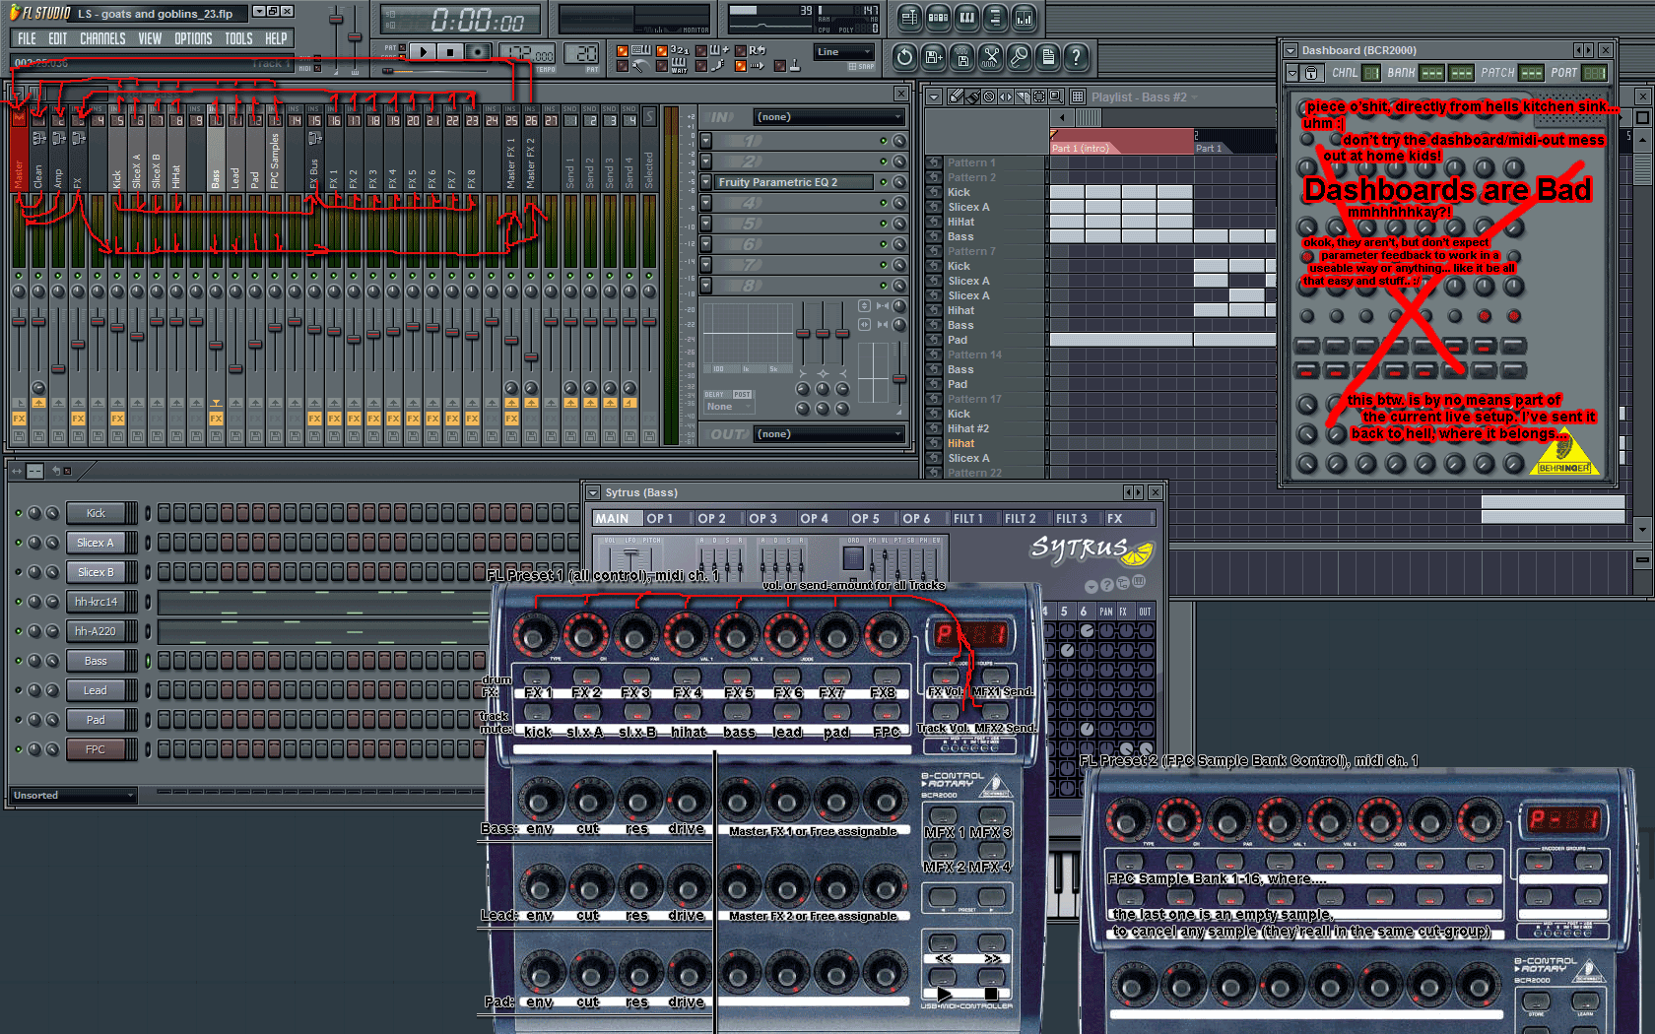Toggle the FX enable switch on the Master mixer track
Screen dimensions: 1655x1034
[18, 418]
